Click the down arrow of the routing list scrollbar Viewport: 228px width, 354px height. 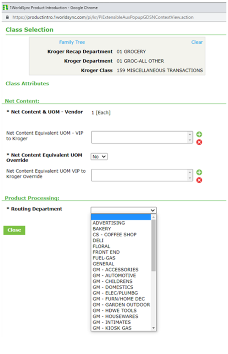[x=154, y=328]
